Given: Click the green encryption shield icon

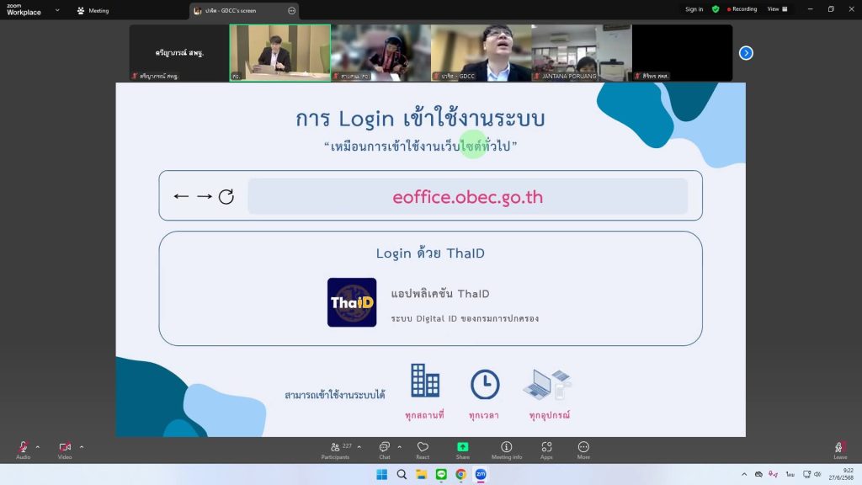Looking at the screenshot, I should point(716,9).
